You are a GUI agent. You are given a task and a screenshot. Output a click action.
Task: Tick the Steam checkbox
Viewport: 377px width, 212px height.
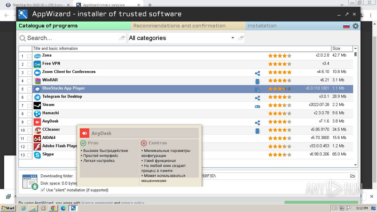29,106
